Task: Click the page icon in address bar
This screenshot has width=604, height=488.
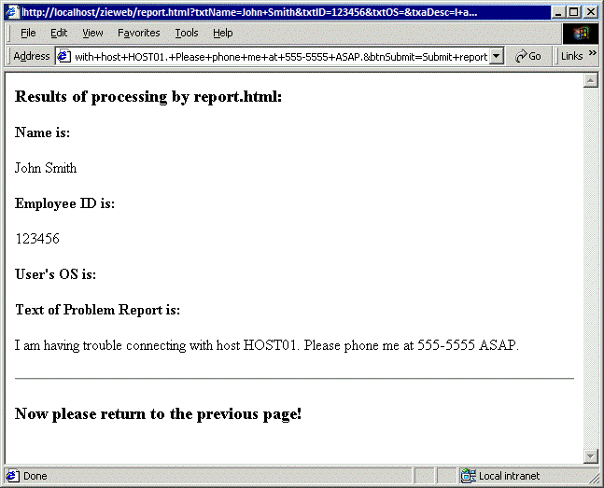Action: (63, 57)
